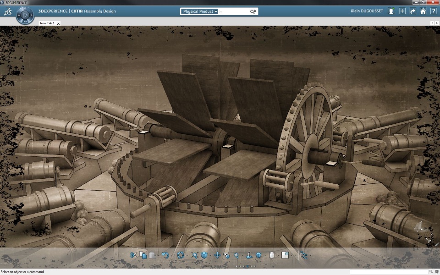Select the New Tab 1 tab

click(x=47, y=23)
